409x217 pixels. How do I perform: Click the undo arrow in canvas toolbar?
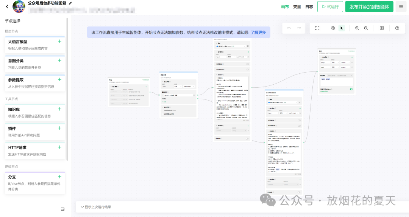(x=289, y=28)
